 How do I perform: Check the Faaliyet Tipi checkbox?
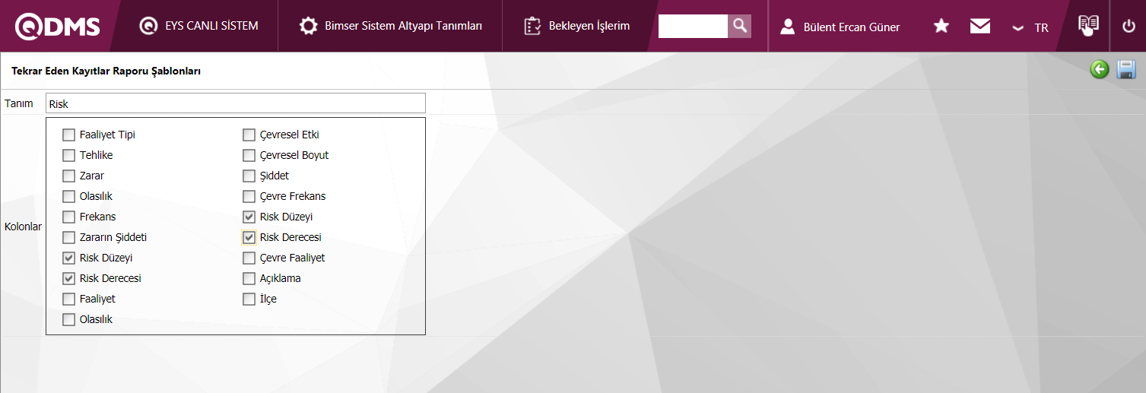pos(68,135)
